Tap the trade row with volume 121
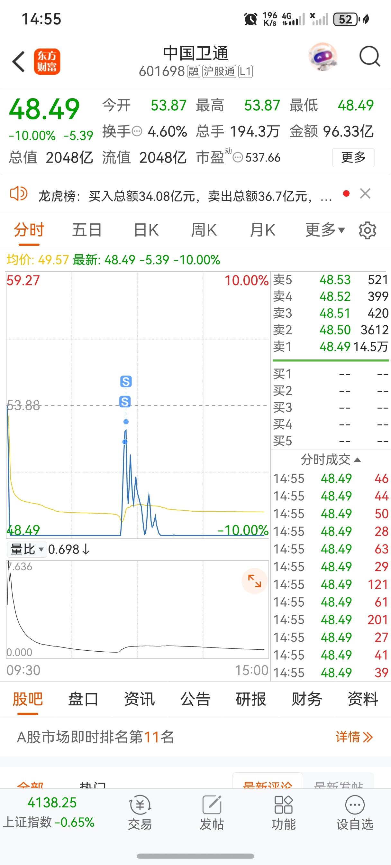Viewport: 391px width, 865px height. [x=331, y=585]
